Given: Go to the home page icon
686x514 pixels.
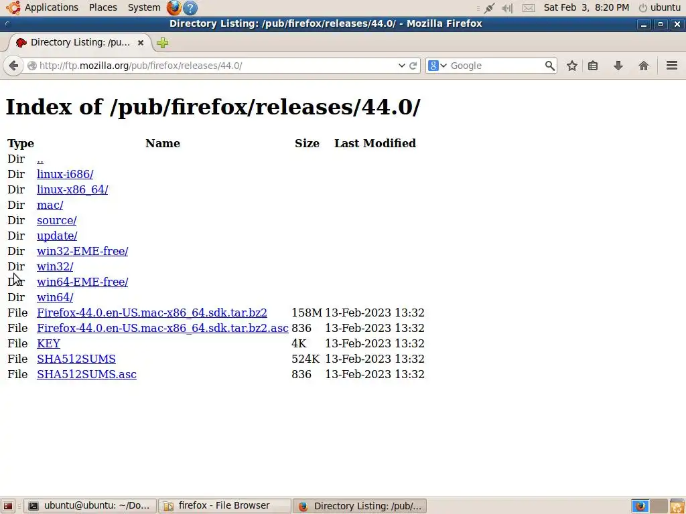Looking at the screenshot, I should (x=644, y=66).
